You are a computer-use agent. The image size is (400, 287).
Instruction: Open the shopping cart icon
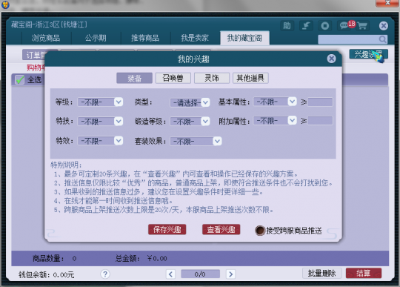362,25
